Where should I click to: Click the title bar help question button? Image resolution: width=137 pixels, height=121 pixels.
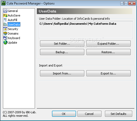[124, 3]
